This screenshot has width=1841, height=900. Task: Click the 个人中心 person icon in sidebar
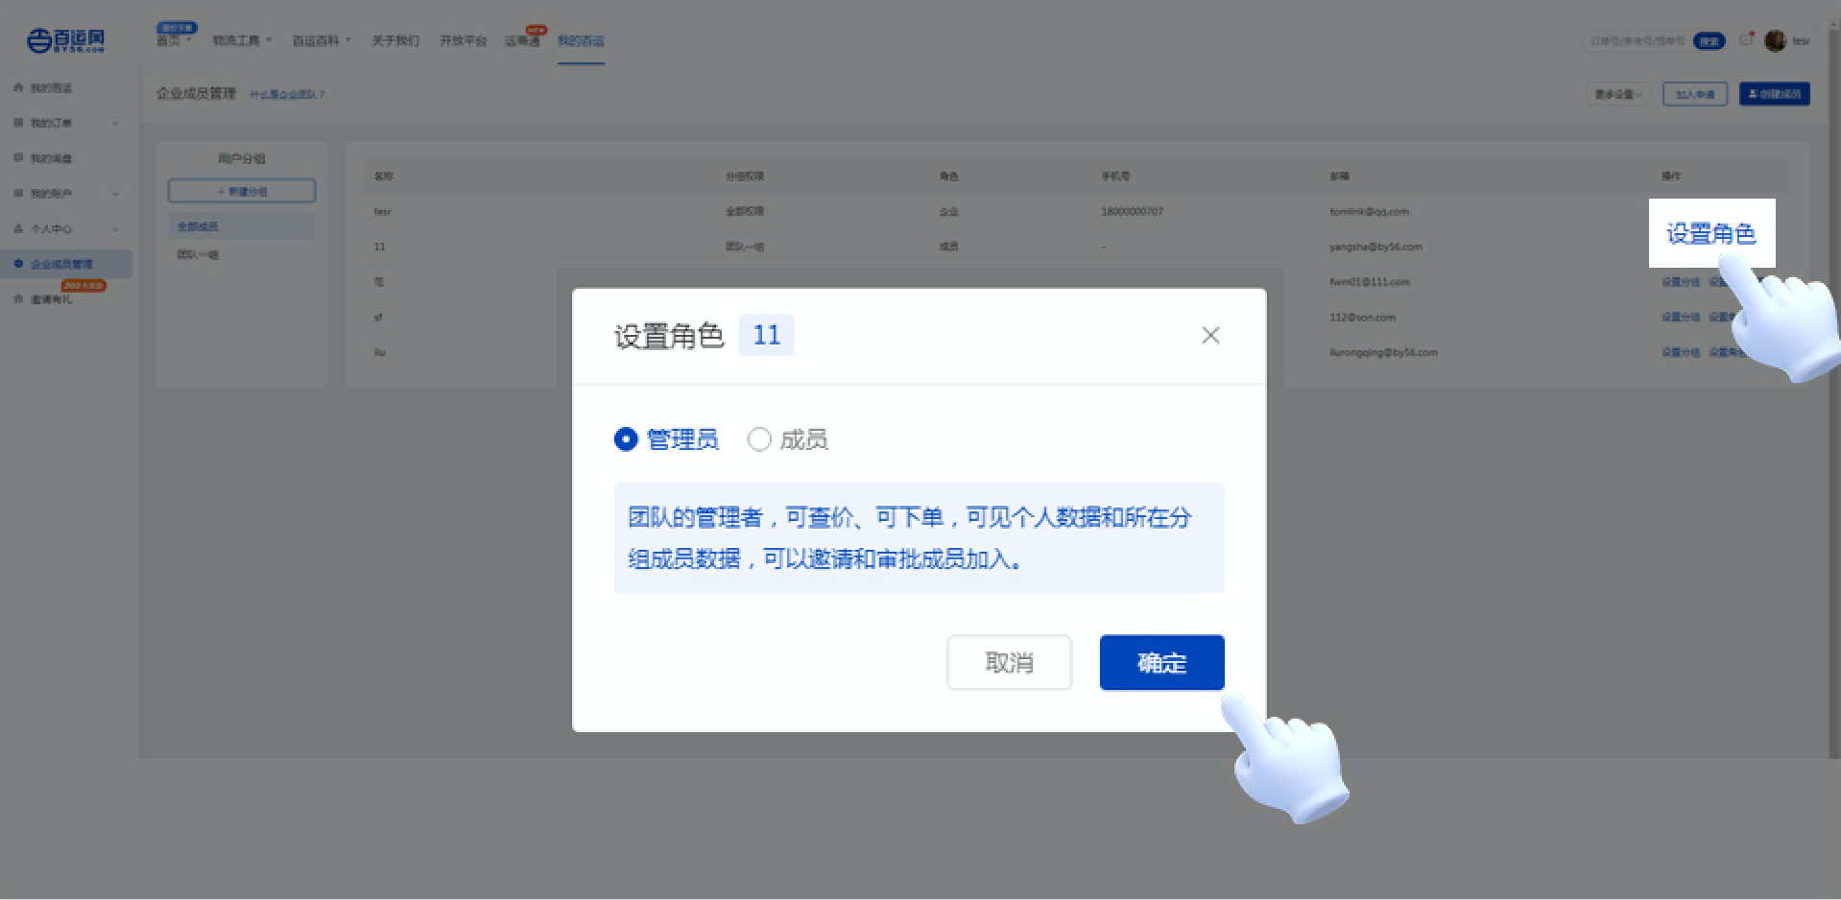(18, 228)
